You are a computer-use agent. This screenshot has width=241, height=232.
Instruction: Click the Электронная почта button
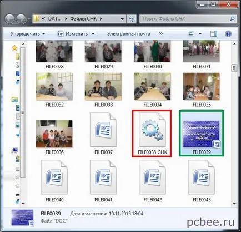tap(128, 34)
